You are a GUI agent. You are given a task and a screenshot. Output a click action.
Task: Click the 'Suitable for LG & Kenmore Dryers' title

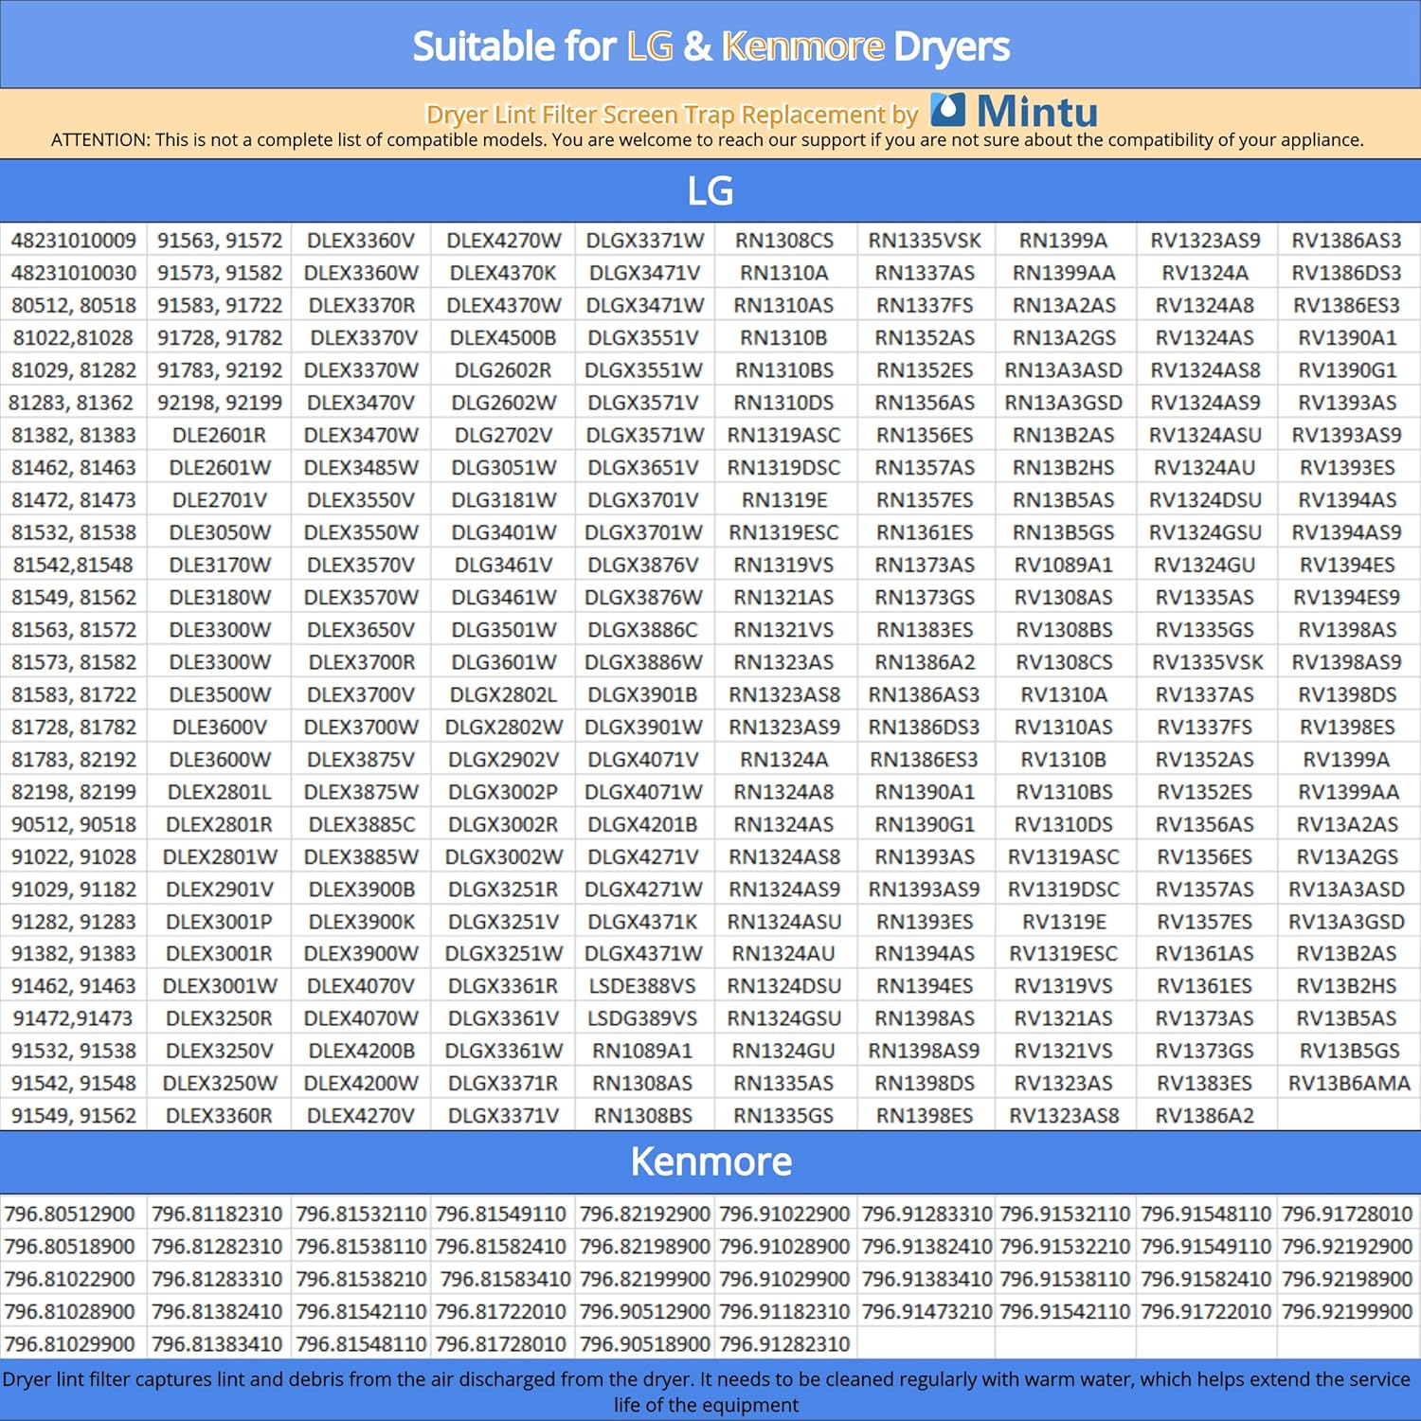point(710,45)
